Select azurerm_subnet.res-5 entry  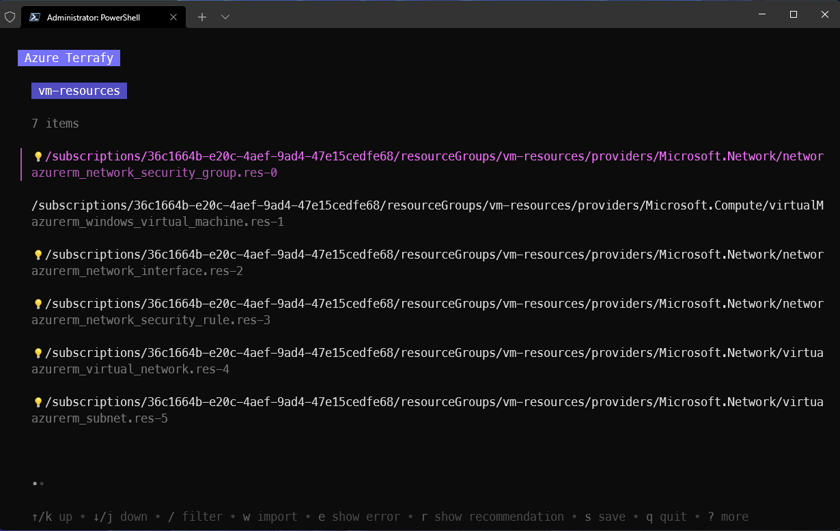click(x=100, y=418)
